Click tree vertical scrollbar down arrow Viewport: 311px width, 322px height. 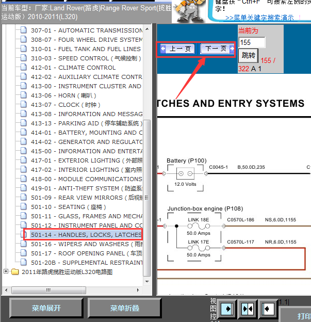pos(147,282)
